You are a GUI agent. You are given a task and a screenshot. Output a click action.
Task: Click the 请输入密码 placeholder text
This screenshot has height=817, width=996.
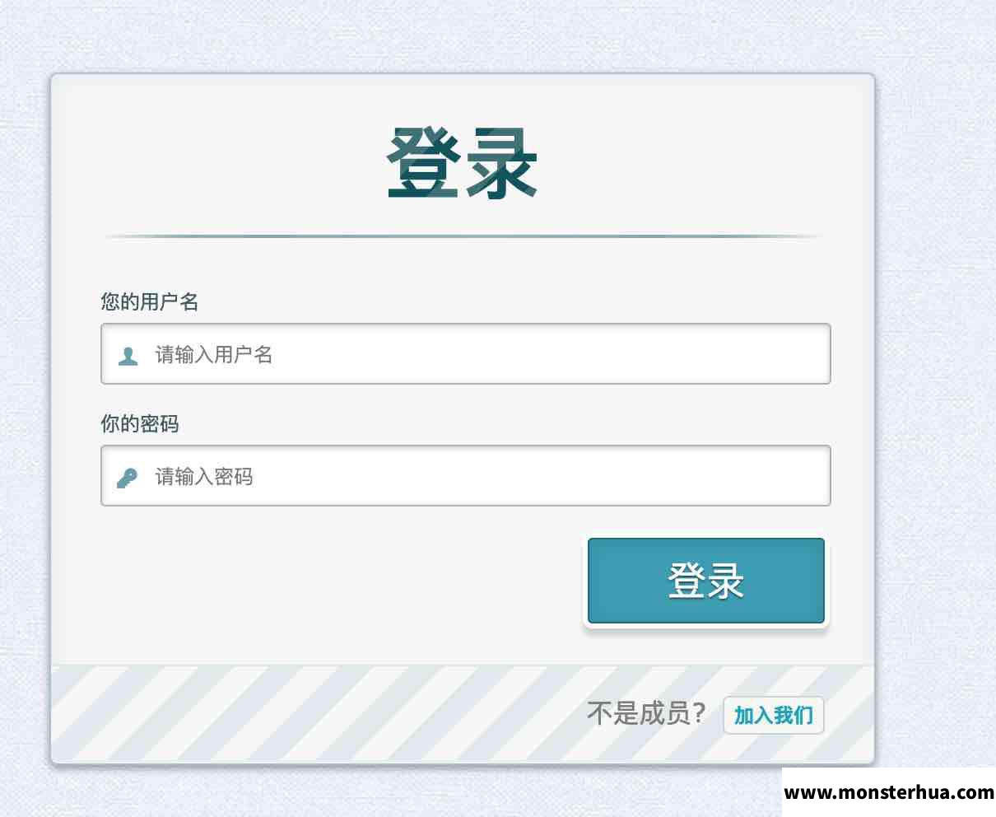pyautogui.click(x=204, y=476)
